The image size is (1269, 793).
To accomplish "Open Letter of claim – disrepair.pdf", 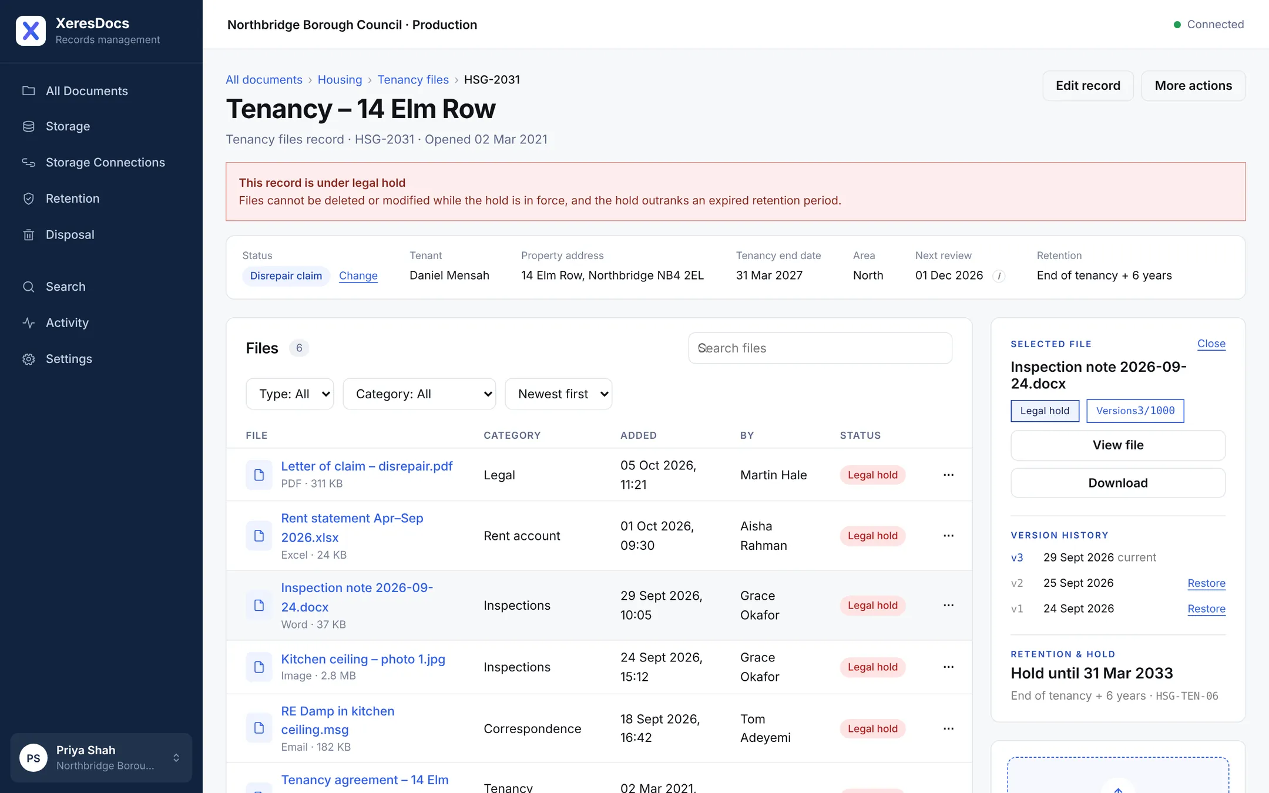I will [x=367, y=466].
